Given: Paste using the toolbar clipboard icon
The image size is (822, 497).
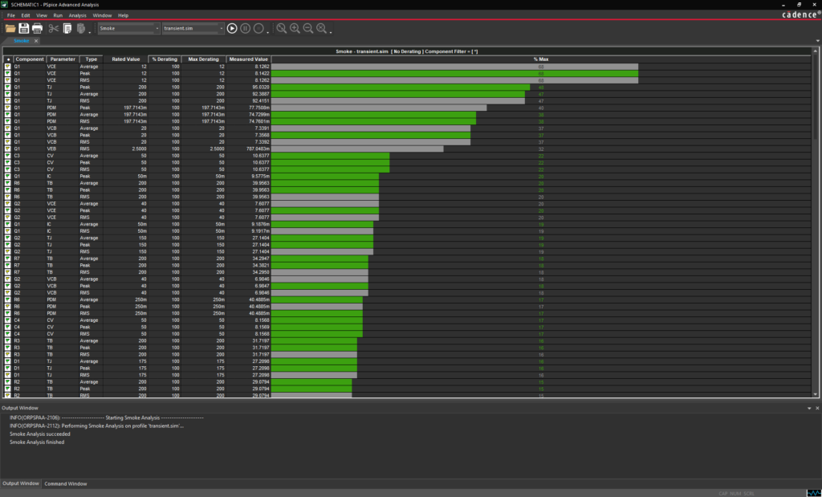Looking at the screenshot, I should (x=81, y=28).
